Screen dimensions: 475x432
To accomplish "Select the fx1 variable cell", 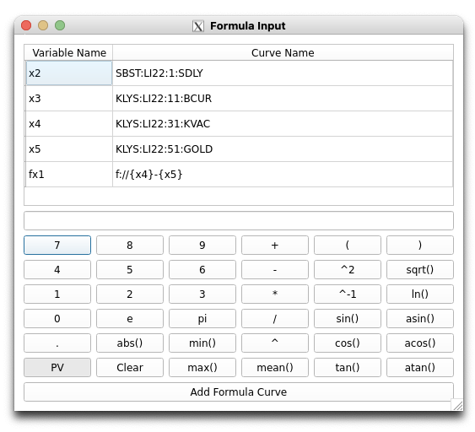I will (69, 175).
